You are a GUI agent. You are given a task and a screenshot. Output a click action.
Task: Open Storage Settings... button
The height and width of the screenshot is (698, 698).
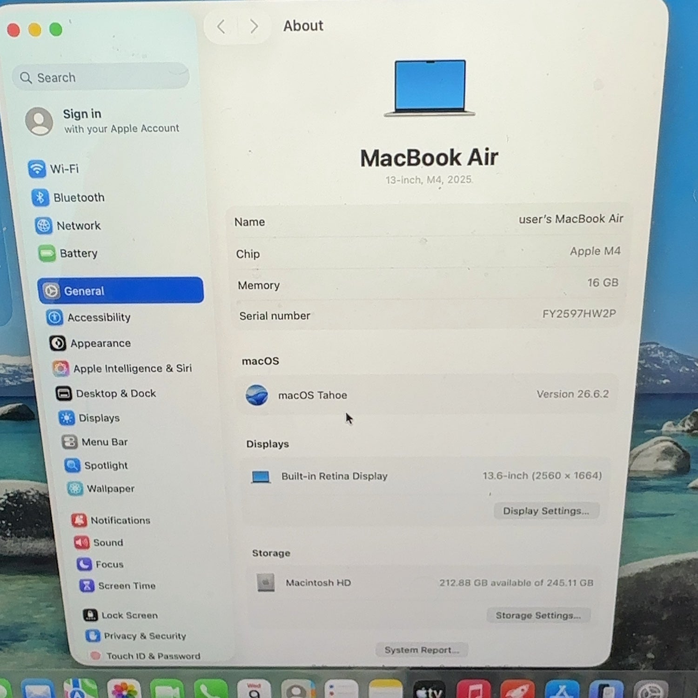tap(538, 615)
